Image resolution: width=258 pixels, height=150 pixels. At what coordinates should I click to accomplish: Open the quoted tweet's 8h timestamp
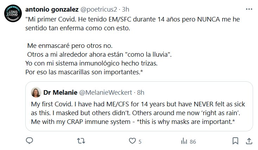[140, 92]
